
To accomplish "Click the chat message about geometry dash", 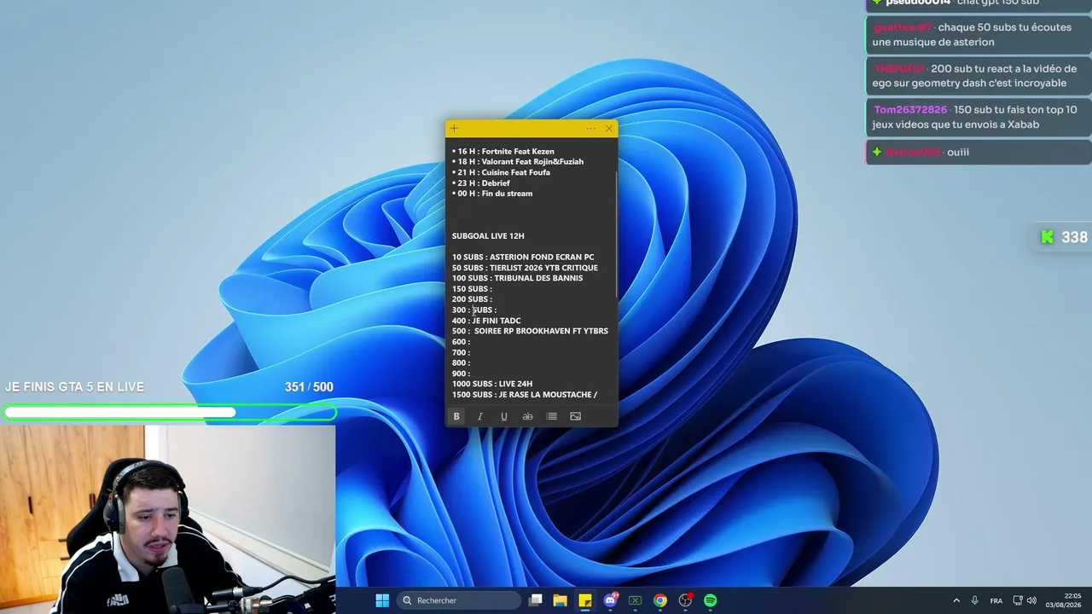I will tap(979, 76).
